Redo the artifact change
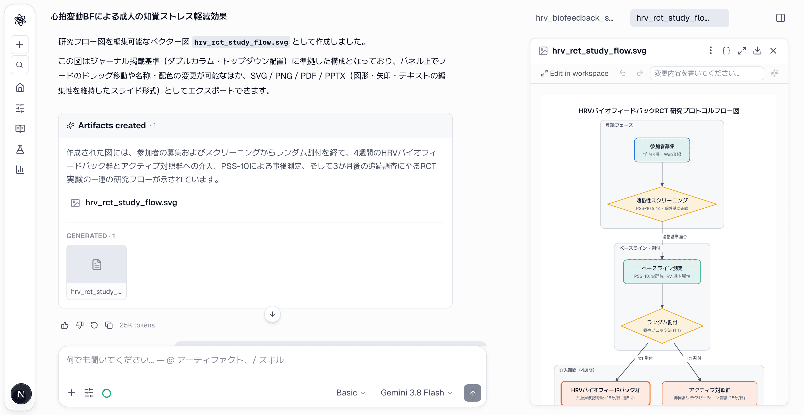 pyautogui.click(x=640, y=73)
